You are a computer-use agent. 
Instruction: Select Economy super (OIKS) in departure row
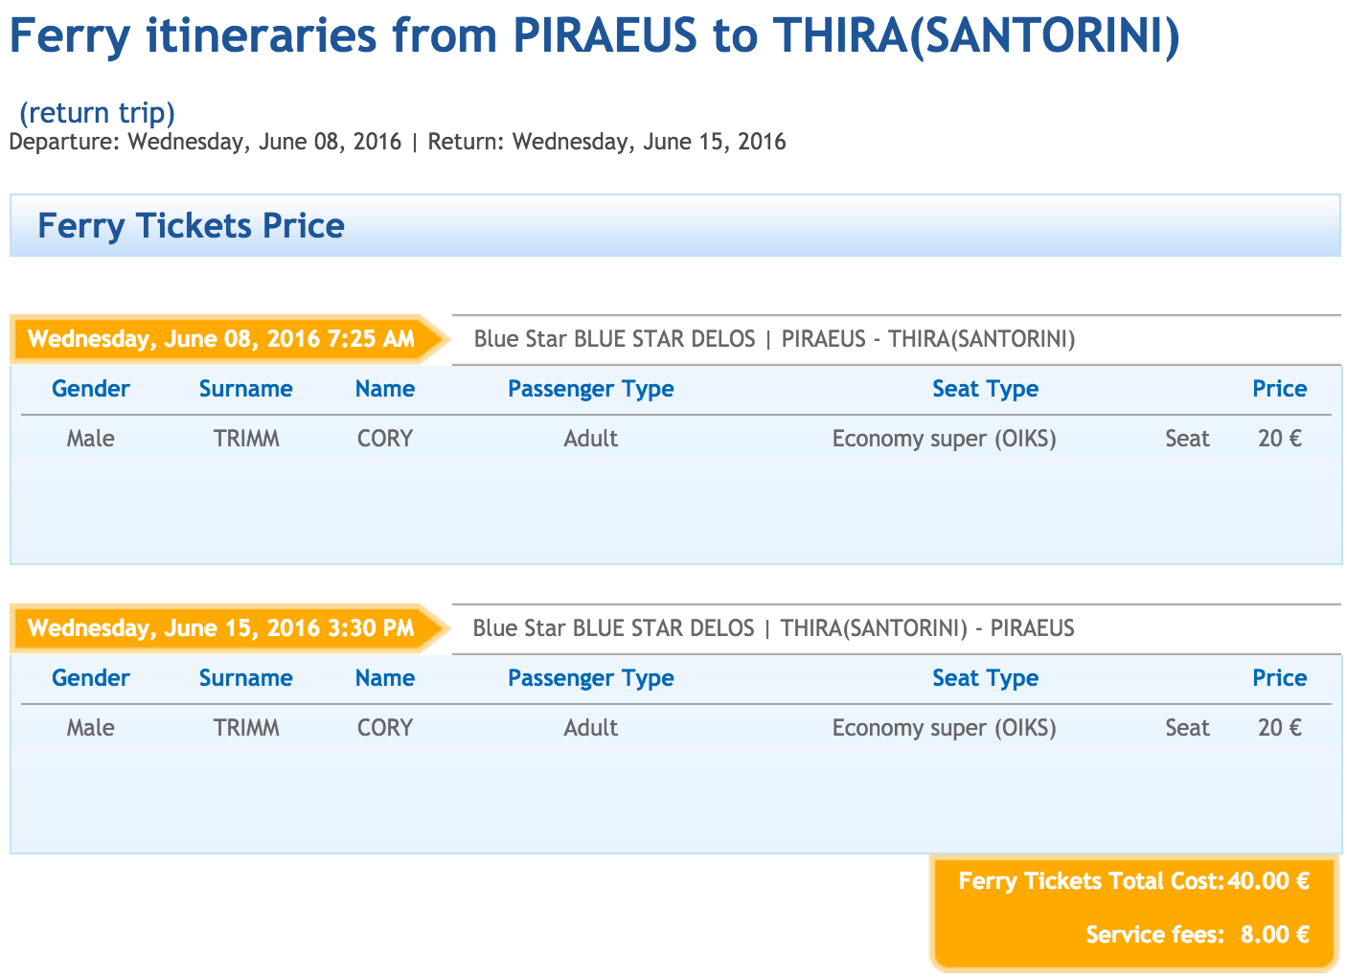[945, 439]
